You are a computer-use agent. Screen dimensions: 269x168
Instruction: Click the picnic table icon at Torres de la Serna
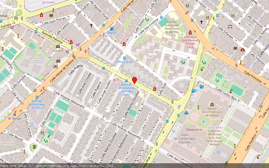[x=217, y=80]
